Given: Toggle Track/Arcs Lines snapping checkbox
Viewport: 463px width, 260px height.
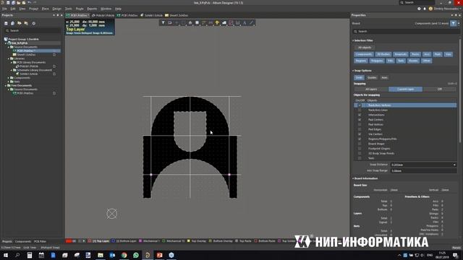Looking at the screenshot, I should (x=360, y=110).
